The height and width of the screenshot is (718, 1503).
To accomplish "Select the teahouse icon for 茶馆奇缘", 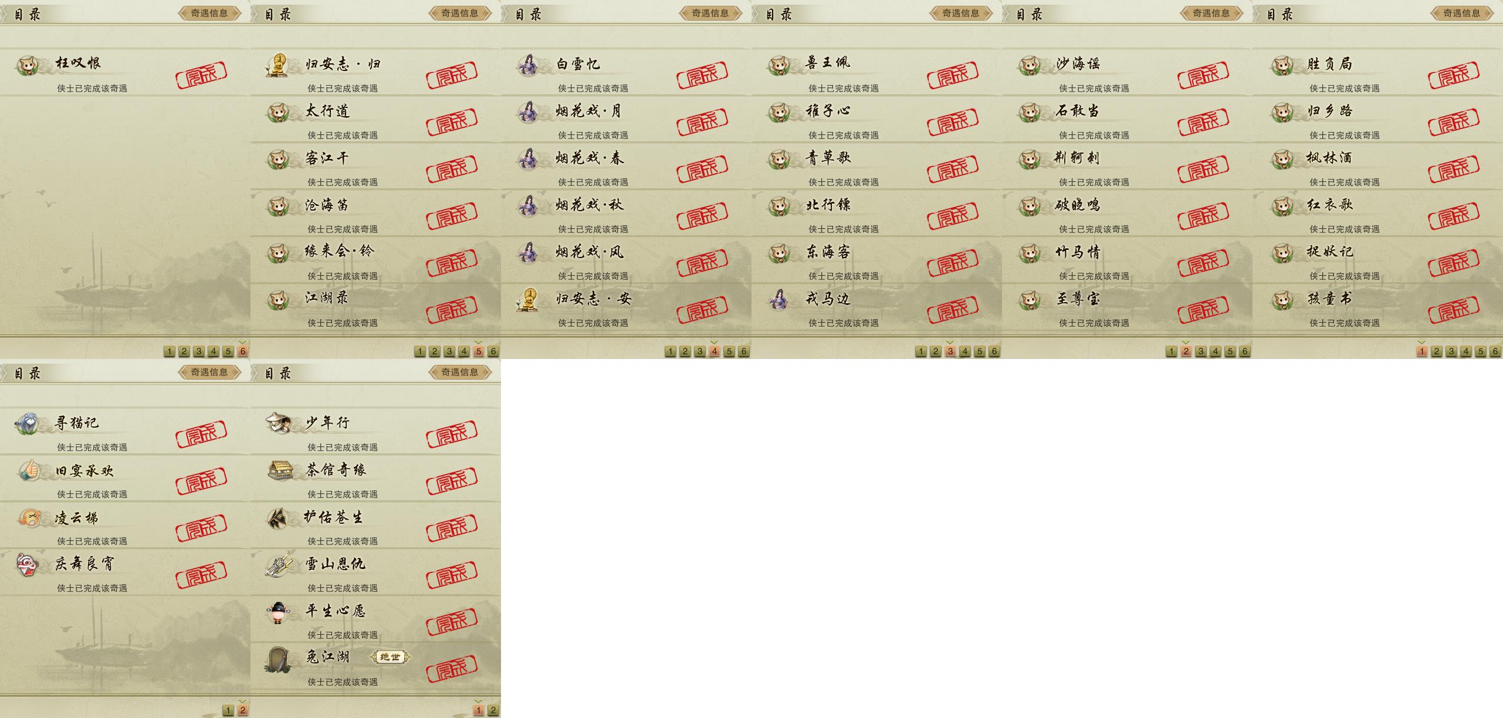I will (x=280, y=470).
